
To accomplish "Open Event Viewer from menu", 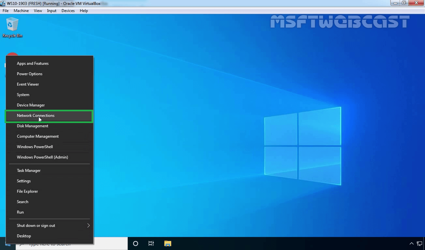I will point(50,84).
